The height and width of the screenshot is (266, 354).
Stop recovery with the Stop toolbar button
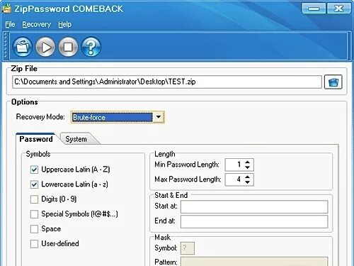tap(68, 47)
